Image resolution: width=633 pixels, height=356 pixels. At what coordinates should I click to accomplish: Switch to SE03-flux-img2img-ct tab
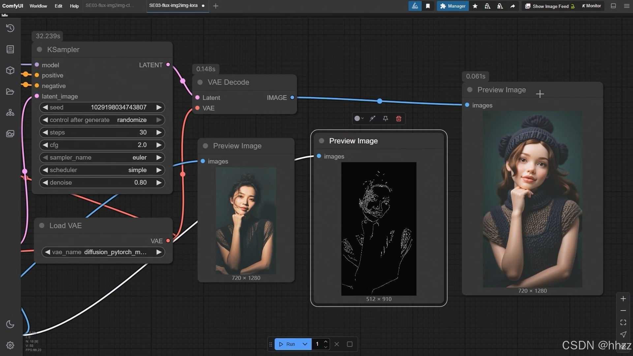click(x=110, y=6)
